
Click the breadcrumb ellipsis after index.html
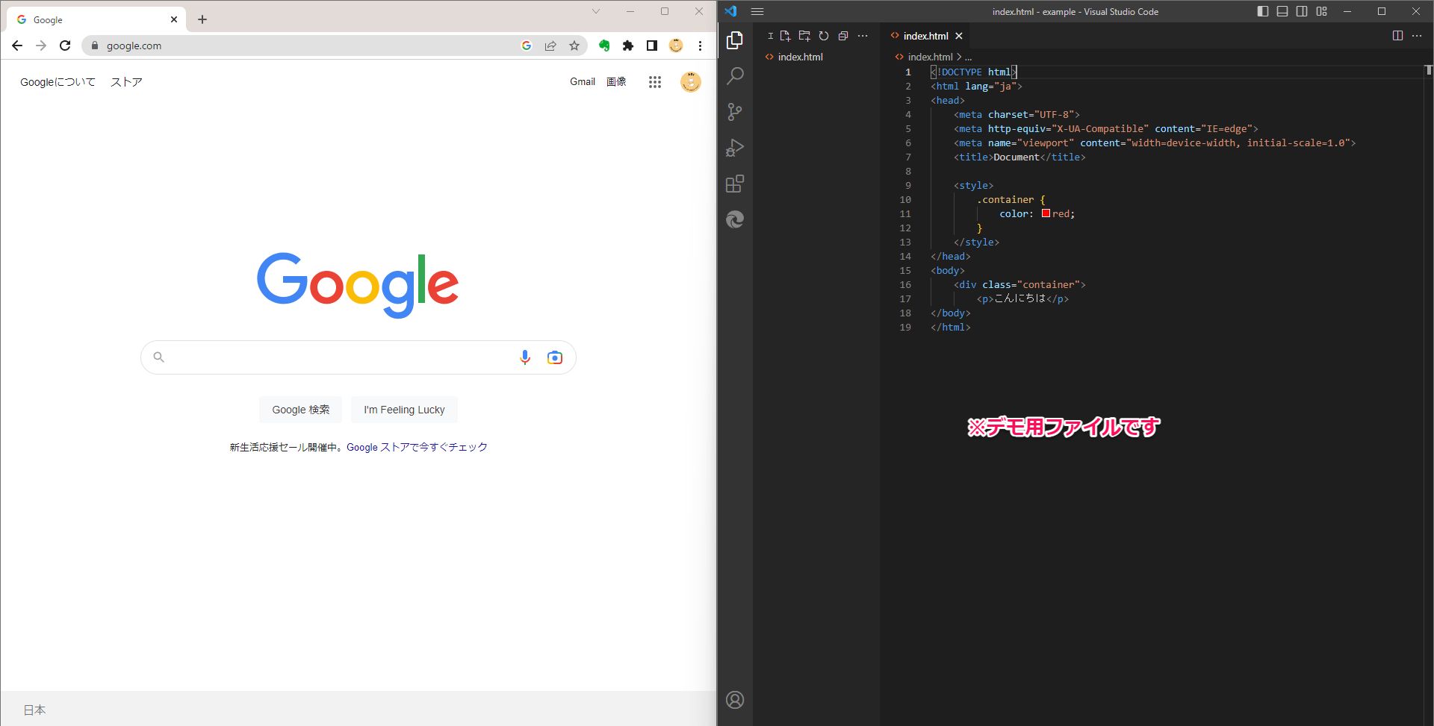(968, 57)
